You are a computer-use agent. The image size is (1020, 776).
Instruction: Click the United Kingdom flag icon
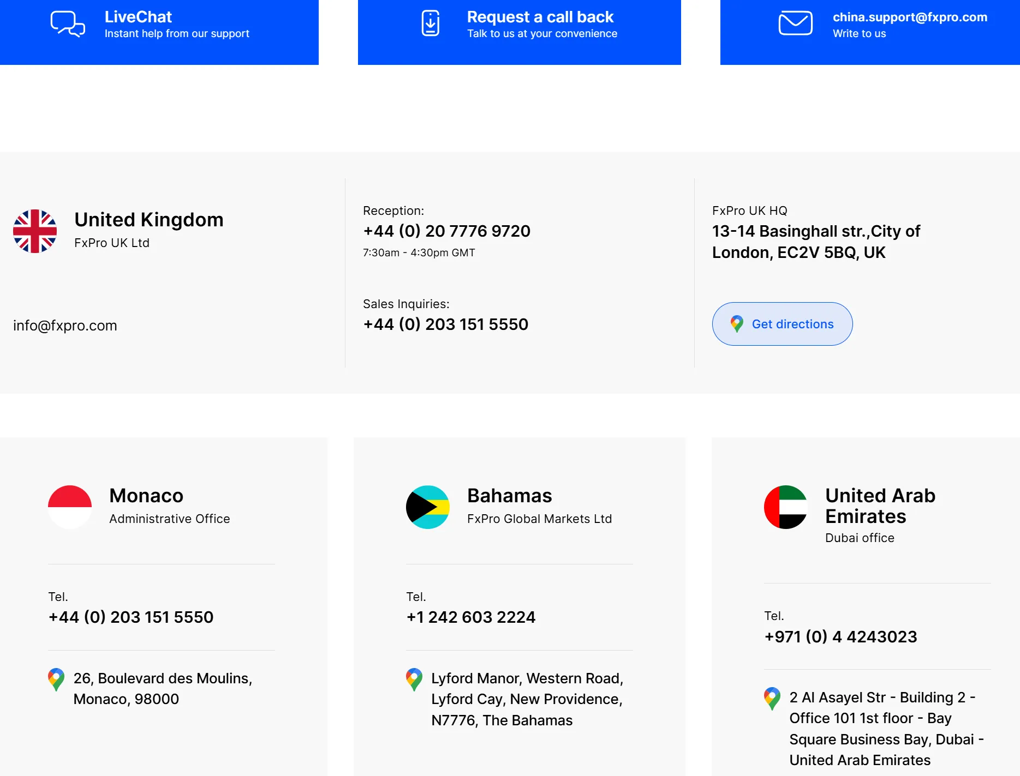pyautogui.click(x=35, y=231)
